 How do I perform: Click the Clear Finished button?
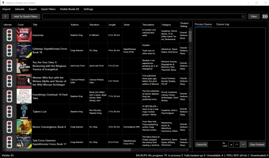coord(257,145)
